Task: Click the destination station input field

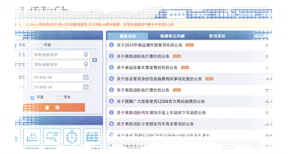Action: click(58, 64)
